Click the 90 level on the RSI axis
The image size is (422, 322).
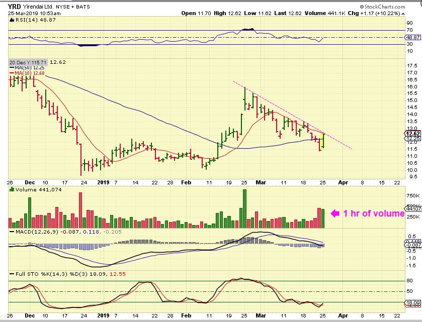tap(409, 23)
